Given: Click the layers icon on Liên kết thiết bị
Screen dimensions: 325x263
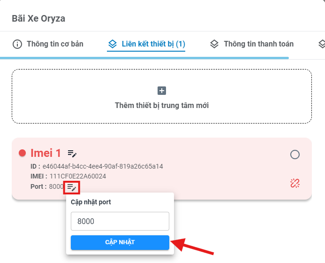Looking at the screenshot, I should click(113, 44).
